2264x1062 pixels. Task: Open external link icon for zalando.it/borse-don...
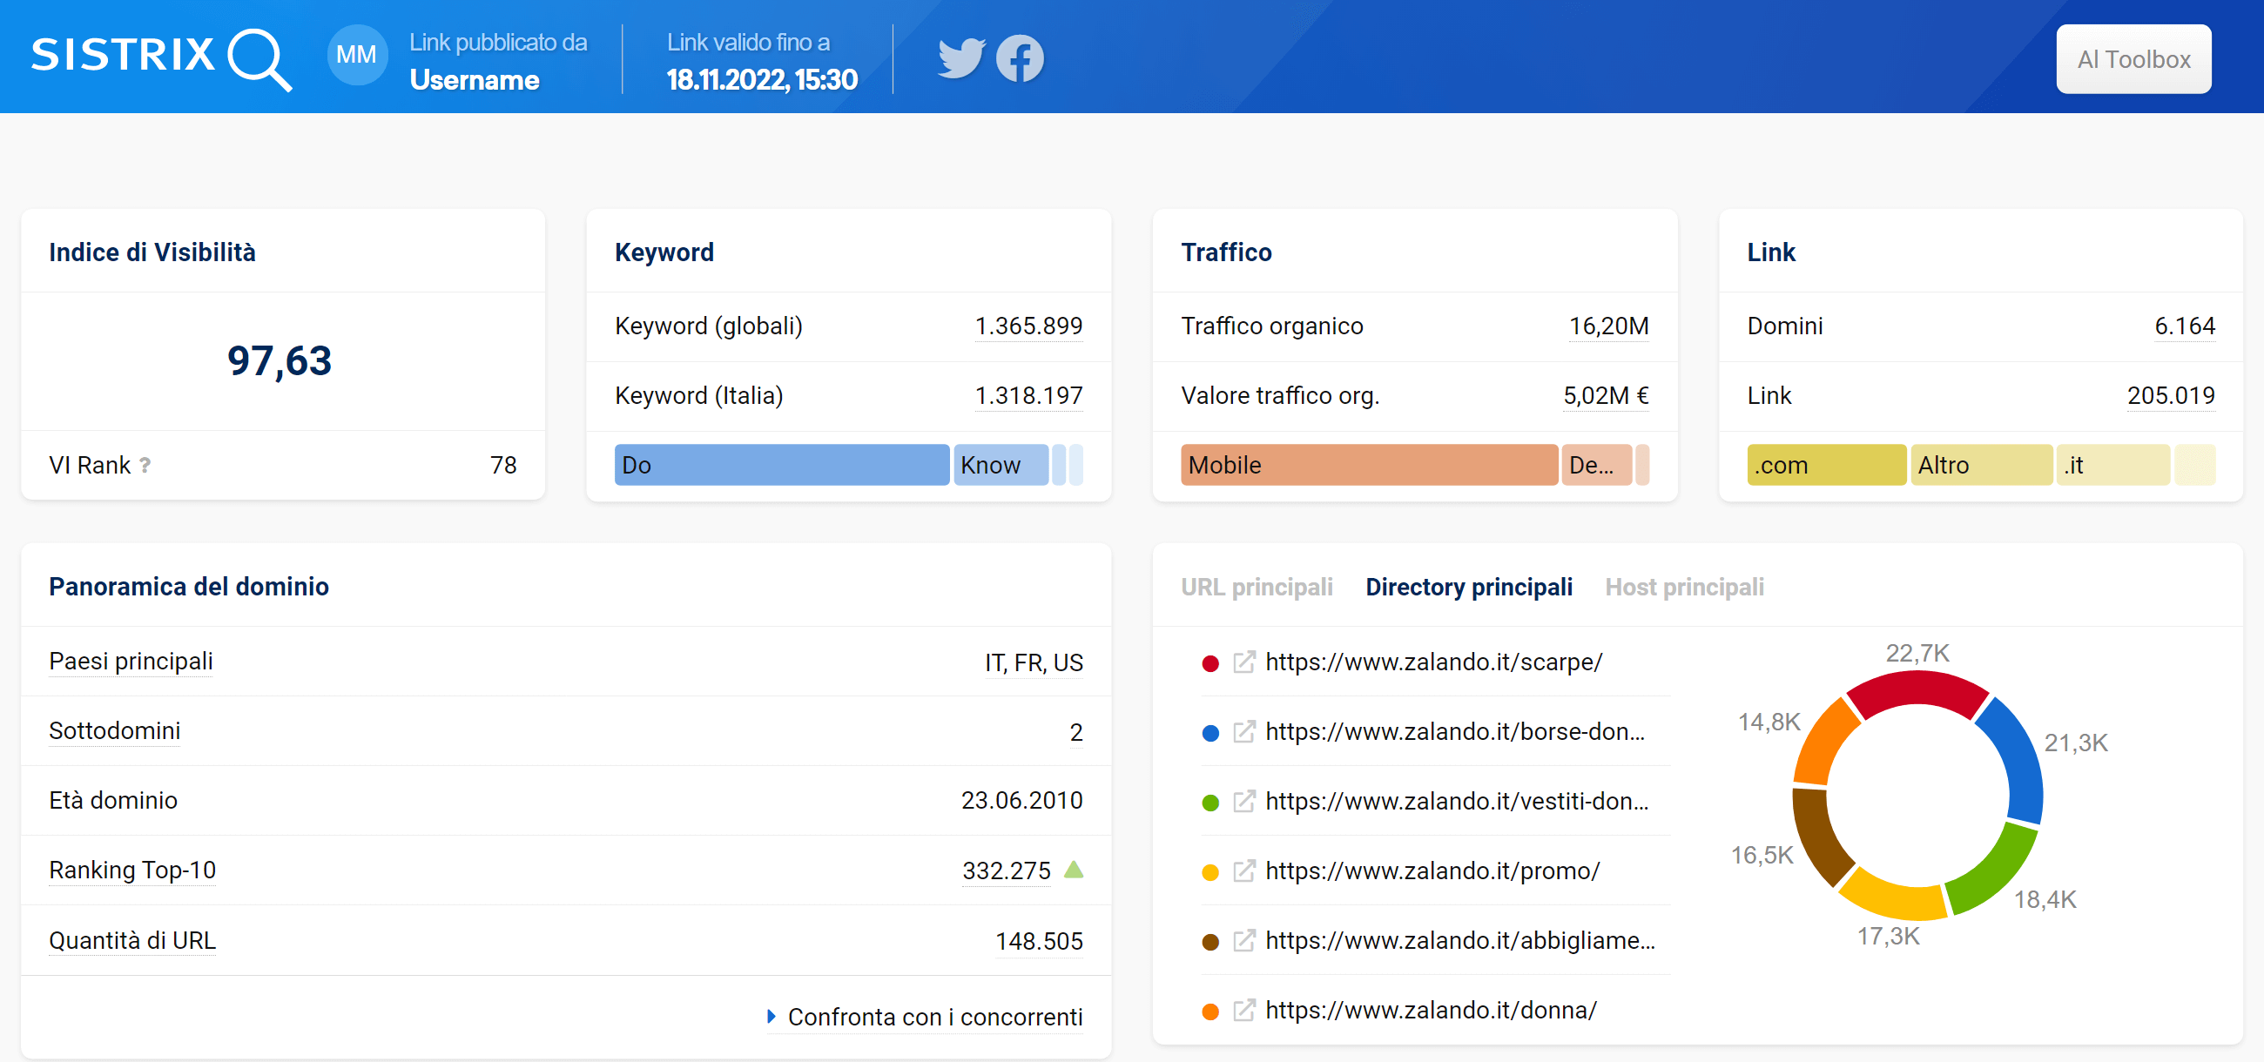click(x=1243, y=732)
